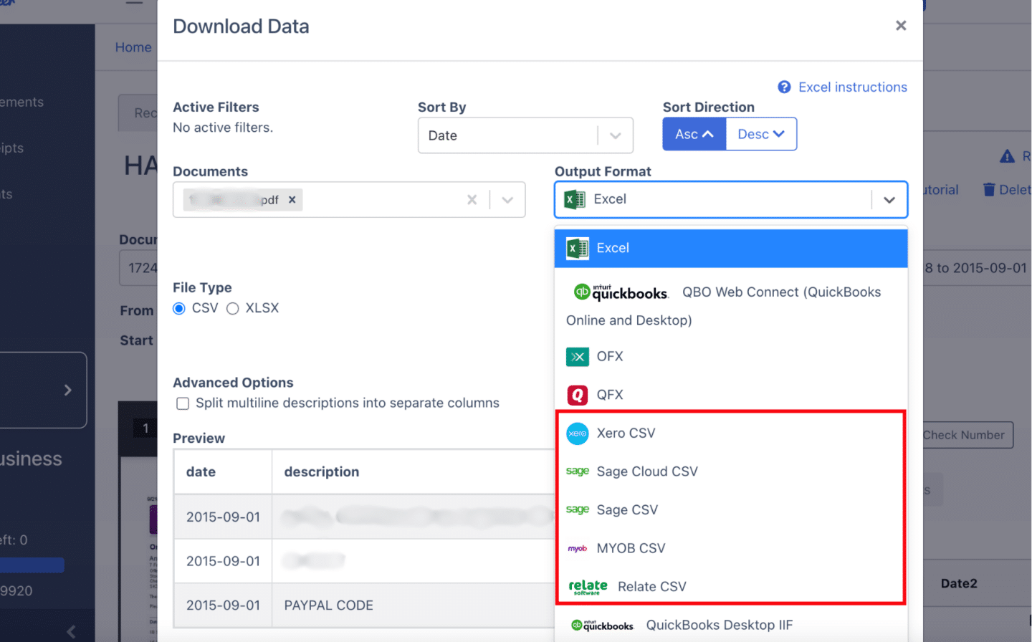
Task: Click the Intuit QuickBooks logo for QBO Web Connect
Action: (x=621, y=292)
